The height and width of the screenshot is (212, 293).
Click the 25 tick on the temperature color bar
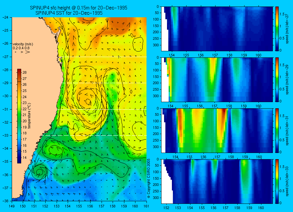coord(25,91)
